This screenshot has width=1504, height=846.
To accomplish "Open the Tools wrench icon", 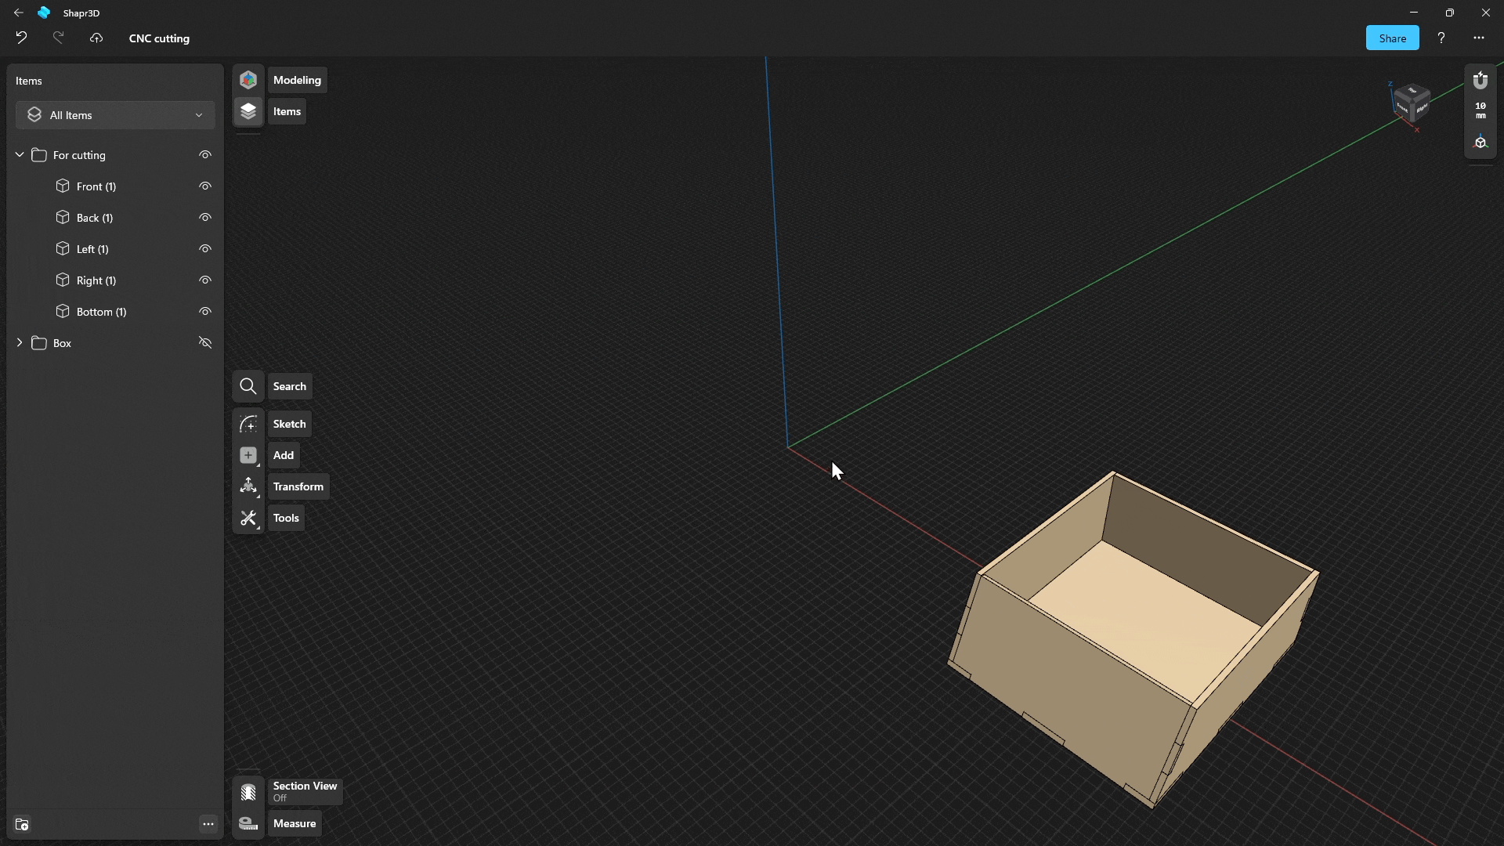I will (x=248, y=518).
